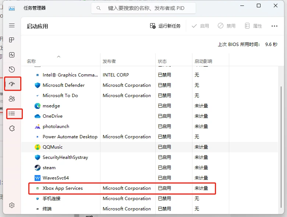Open Task Manager settings gear
The image size is (287, 217).
click(12, 205)
